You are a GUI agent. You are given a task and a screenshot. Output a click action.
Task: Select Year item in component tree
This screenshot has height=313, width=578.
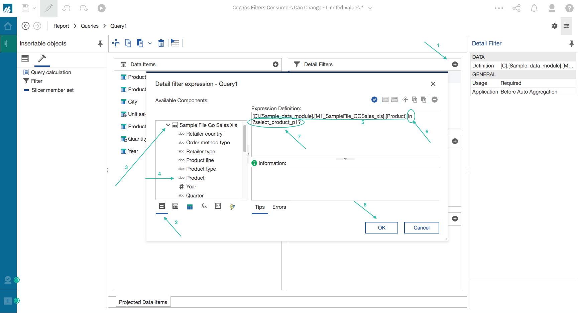click(191, 186)
